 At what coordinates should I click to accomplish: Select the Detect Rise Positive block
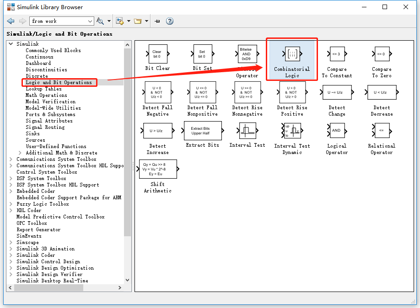tap(292, 92)
